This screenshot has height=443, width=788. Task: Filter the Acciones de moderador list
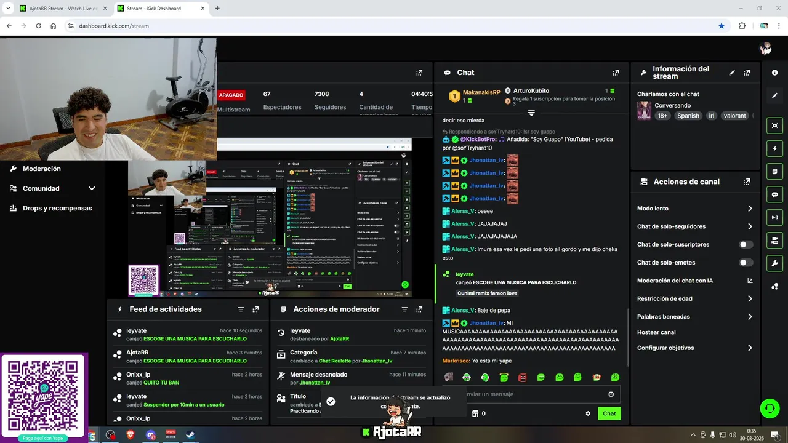pos(404,309)
